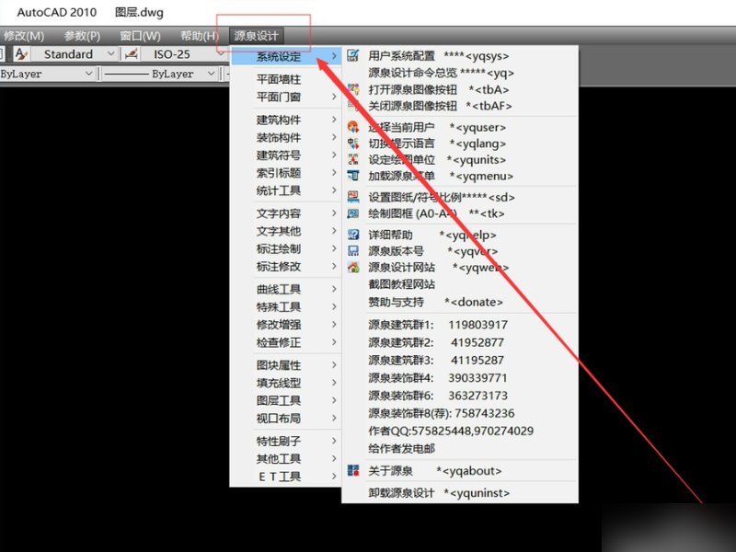This screenshot has width=736, height=552.
Task: Select the 文字内容 menu item
Action: [x=286, y=213]
